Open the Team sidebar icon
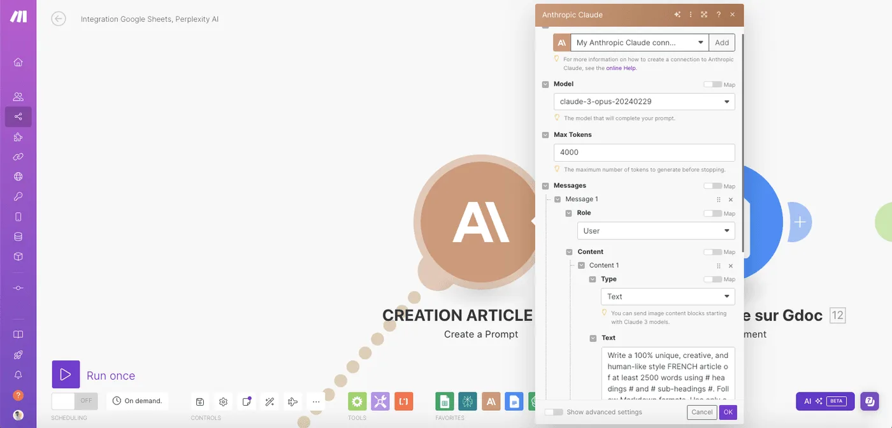The height and width of the screenshot is (428, 892). point(18,97)
